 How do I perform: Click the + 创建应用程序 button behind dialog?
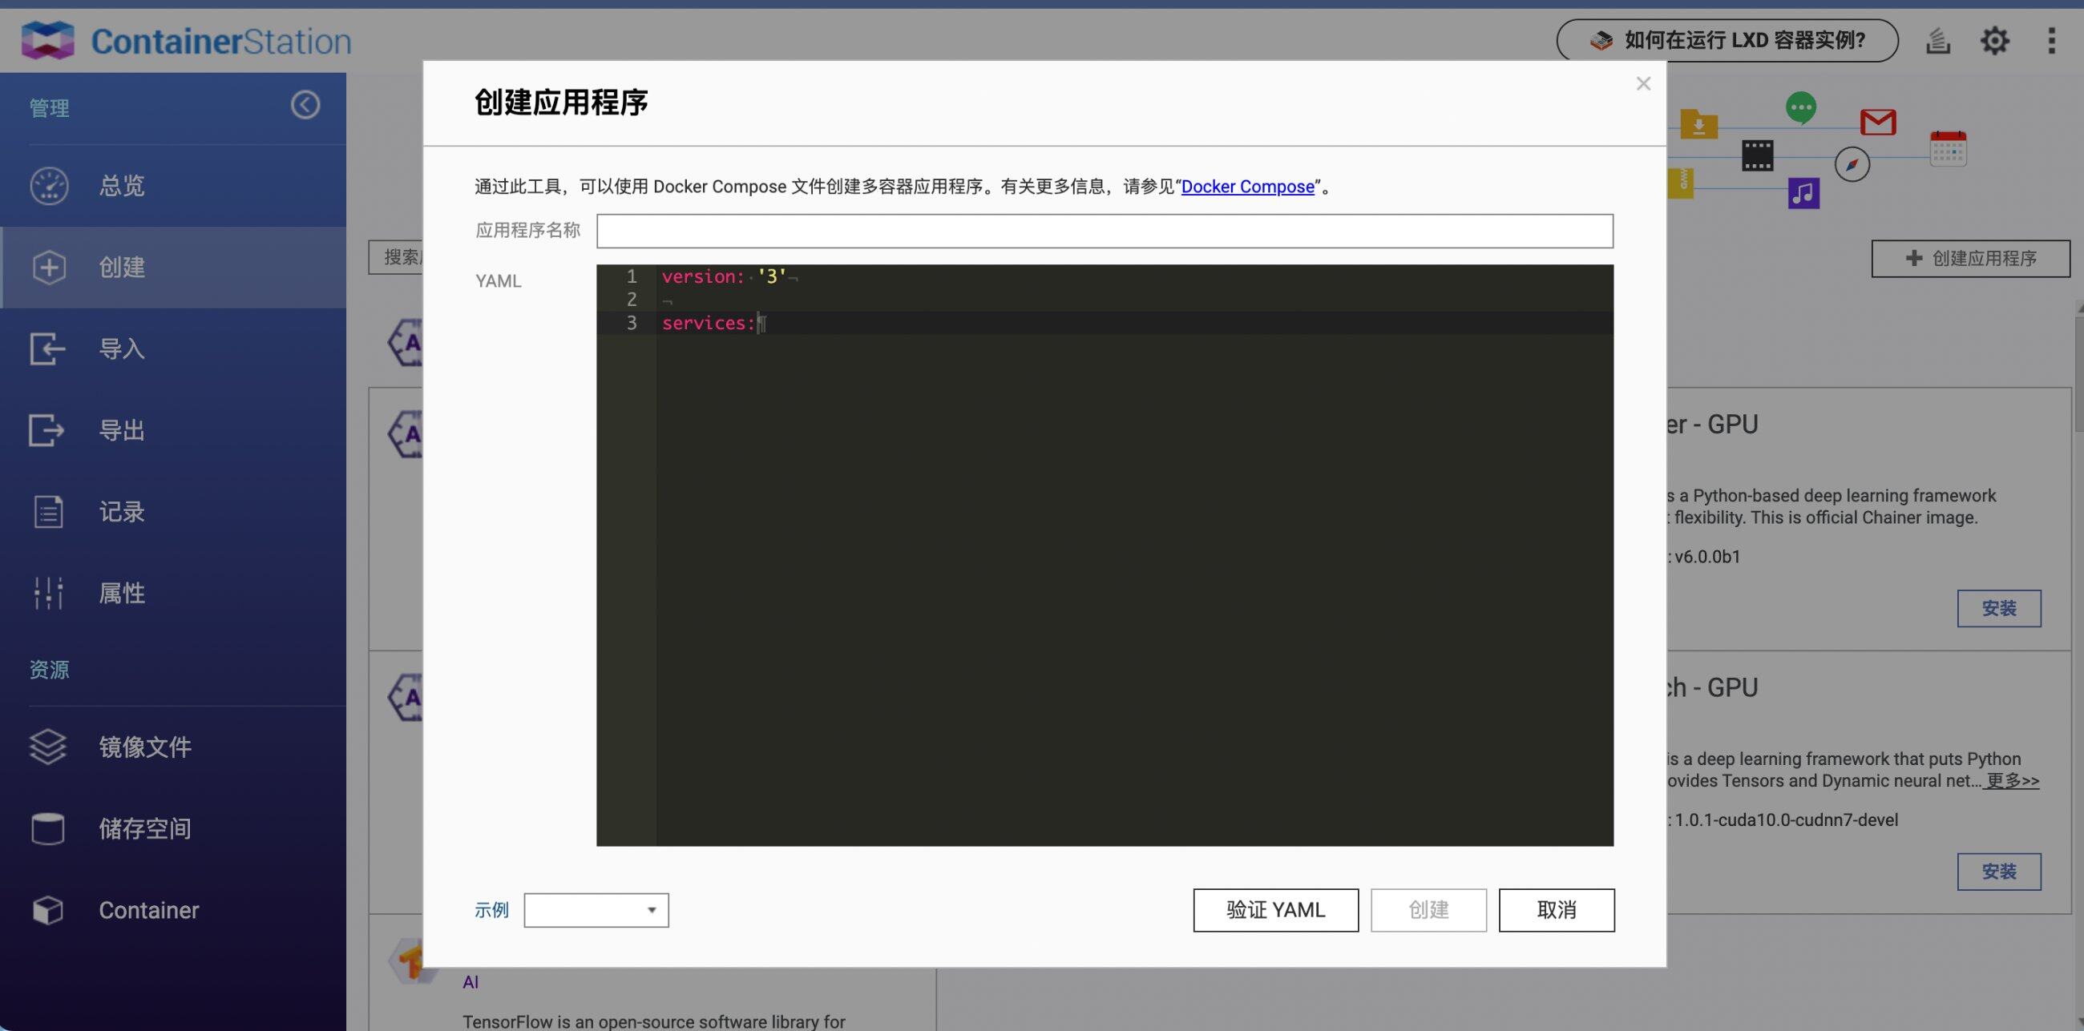click(x=1971, y=259)
